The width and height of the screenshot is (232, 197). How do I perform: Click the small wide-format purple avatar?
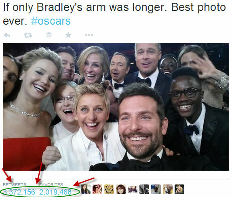click(x=133, y=189)
